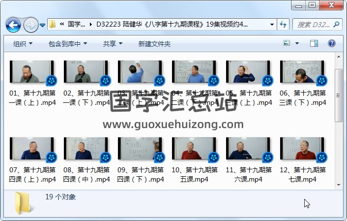Click file name 02、第十九期第一课（下）.mp4
The width and height of the screenshot is (347, 221).
pos(87,98)
